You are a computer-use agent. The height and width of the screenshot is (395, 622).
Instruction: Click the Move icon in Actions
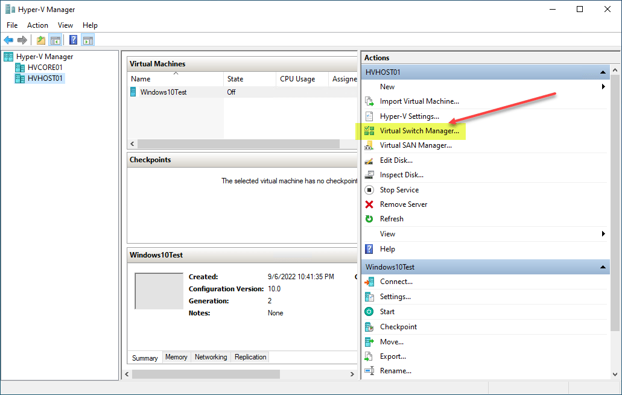[369, 342]
